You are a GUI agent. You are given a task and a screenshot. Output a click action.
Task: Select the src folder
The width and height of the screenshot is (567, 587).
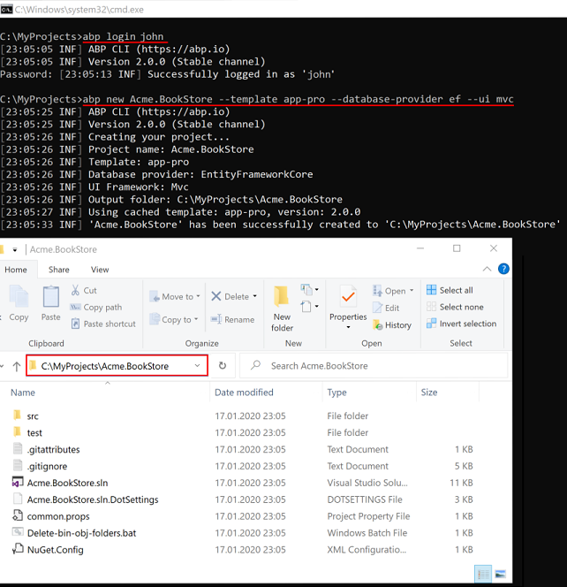(x=33, y=416)
